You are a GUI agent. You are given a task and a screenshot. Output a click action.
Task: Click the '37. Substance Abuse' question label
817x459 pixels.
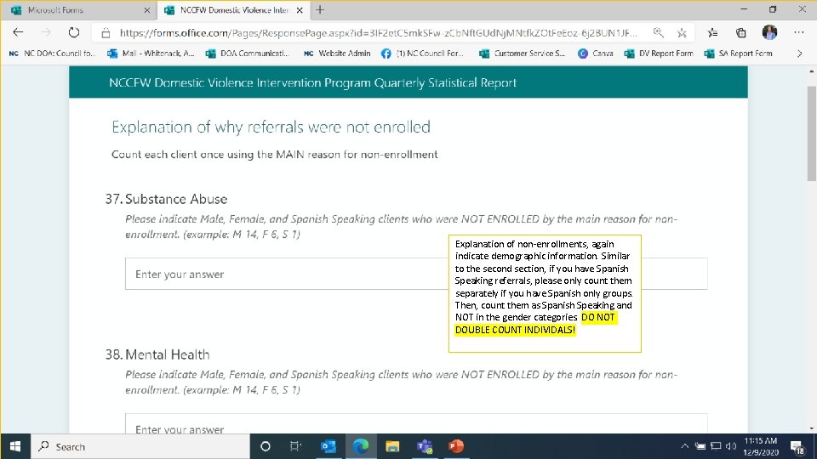click(166, 199)
